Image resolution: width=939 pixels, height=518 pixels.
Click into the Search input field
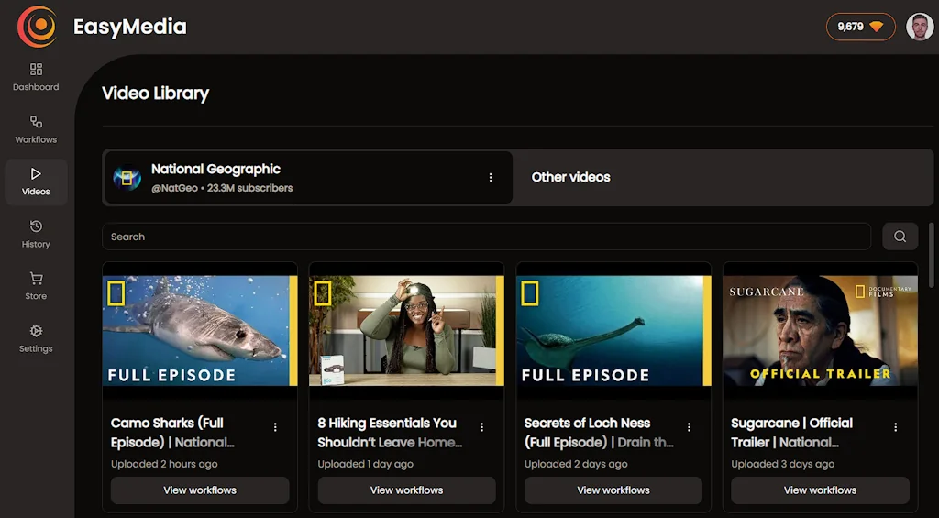point(486,237)
